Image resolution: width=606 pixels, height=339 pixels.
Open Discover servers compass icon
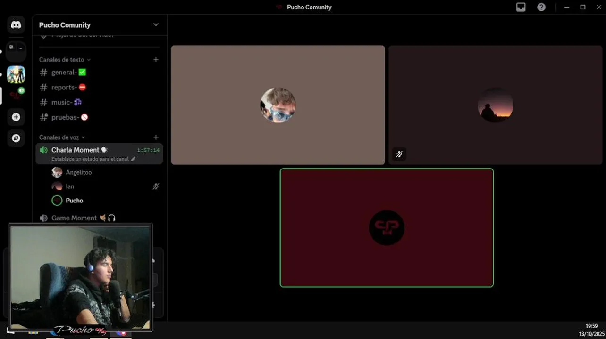point(16,138)
